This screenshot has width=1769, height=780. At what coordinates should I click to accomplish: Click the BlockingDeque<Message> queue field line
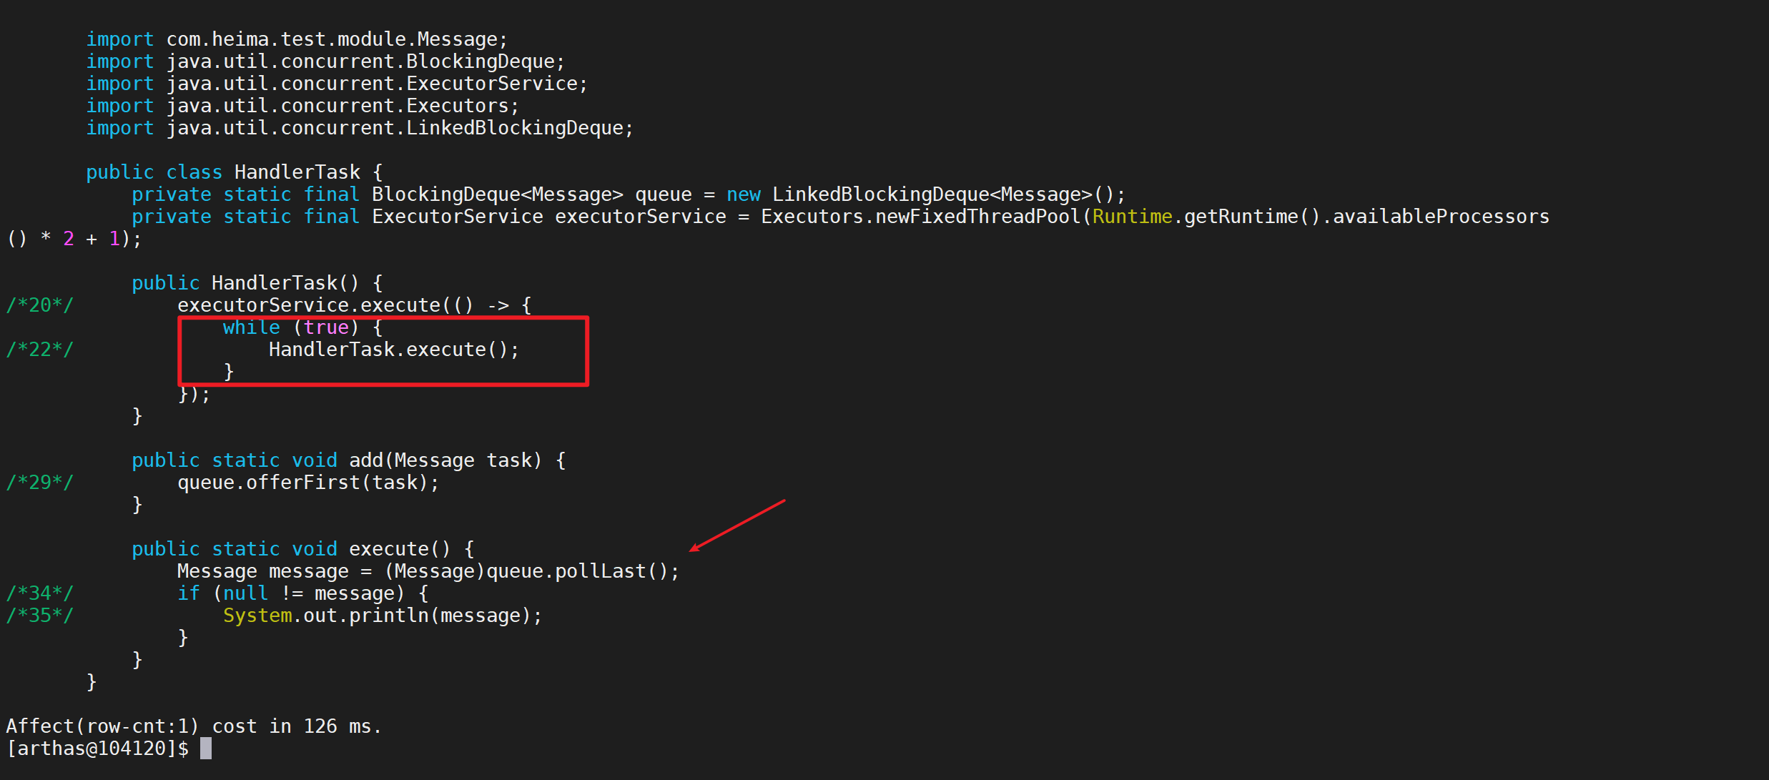click(x=629, y=194)
